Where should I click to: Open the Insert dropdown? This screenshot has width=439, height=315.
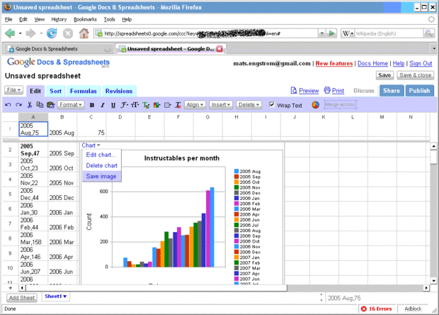(221, 104)
